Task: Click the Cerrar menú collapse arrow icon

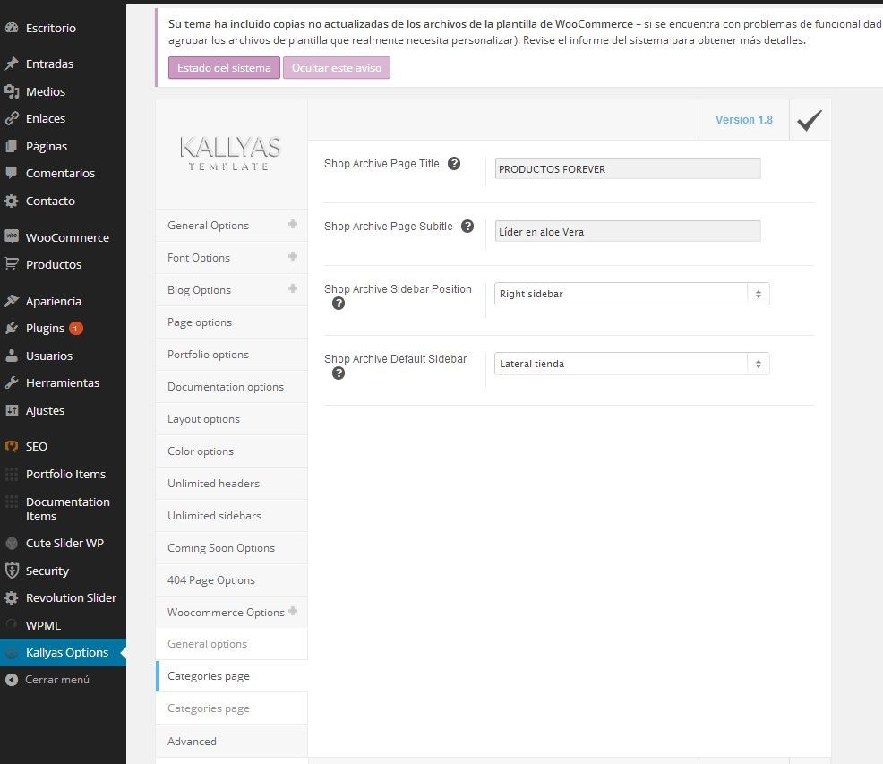Action: coord(12,680)
